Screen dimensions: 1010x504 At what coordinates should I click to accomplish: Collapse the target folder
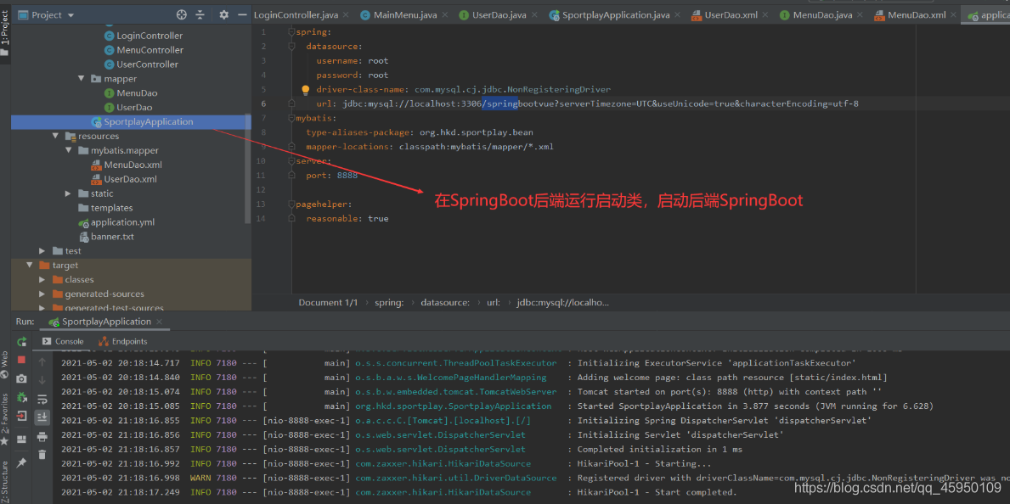pyautogui.click(x=29, y=266)
